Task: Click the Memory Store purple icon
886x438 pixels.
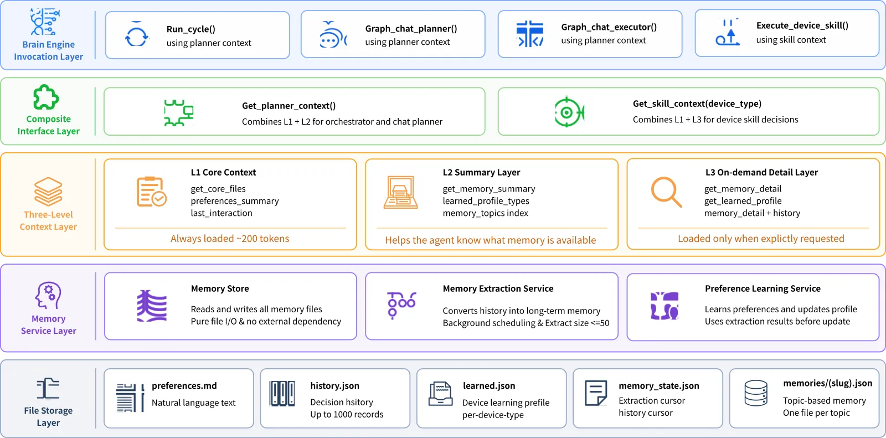Action: tap(152, 306)
